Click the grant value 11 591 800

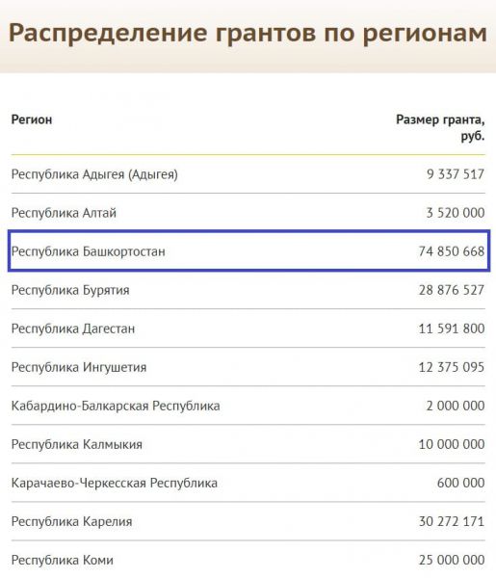tap(452, 328)
